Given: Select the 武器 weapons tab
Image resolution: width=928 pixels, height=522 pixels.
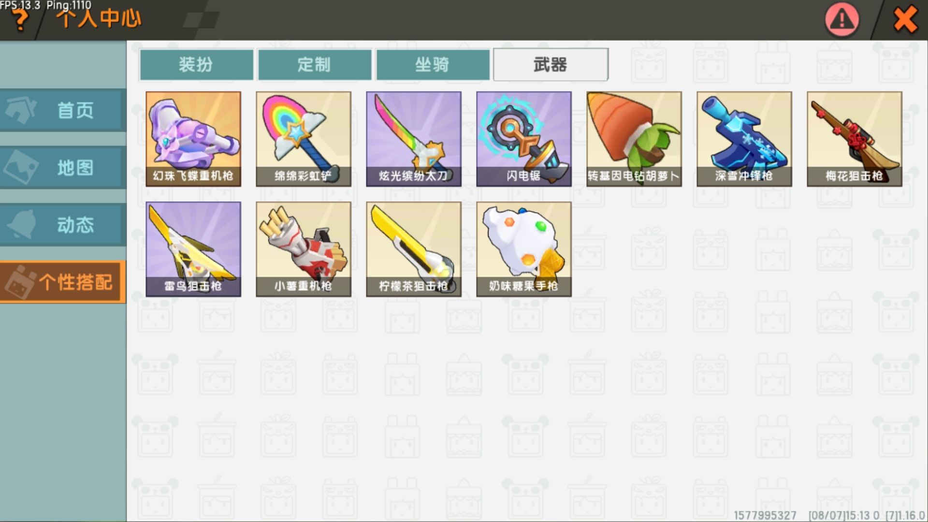Looking at the screenshot, I should [x=551, y=64].
